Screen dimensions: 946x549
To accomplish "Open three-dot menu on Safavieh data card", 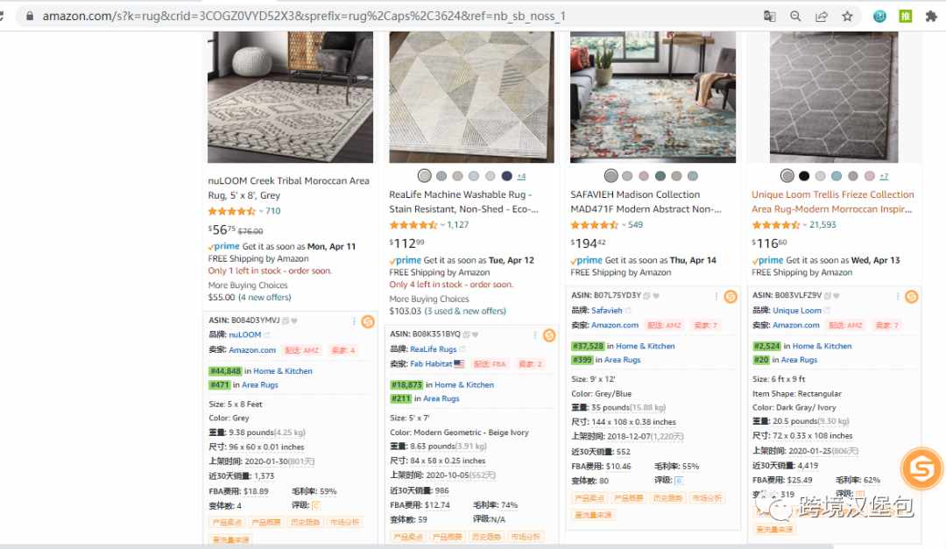I will 717,296.
